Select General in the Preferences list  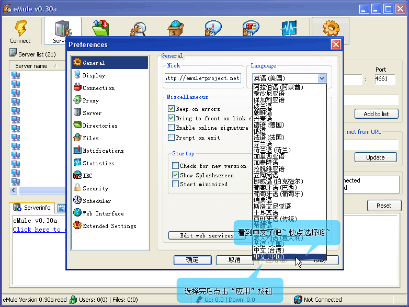coord(110,63)
